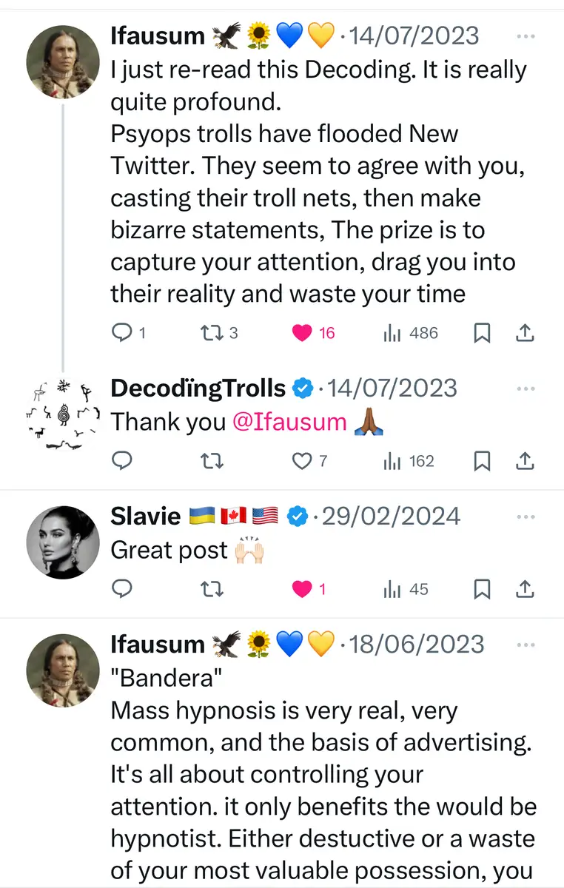This screenshot has width=564, height=888.
Task: Reply to DecodingTrolls' thank you post
Action: coord(122,462)
